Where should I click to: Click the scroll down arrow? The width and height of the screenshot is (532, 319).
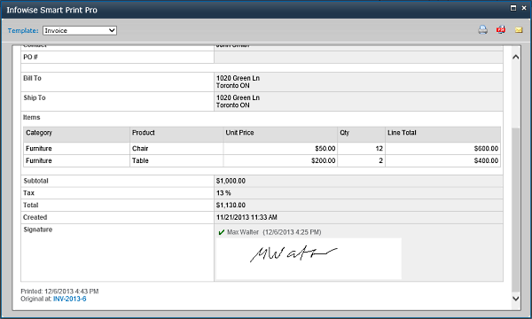pyautogui.click(x=516, y=299)
